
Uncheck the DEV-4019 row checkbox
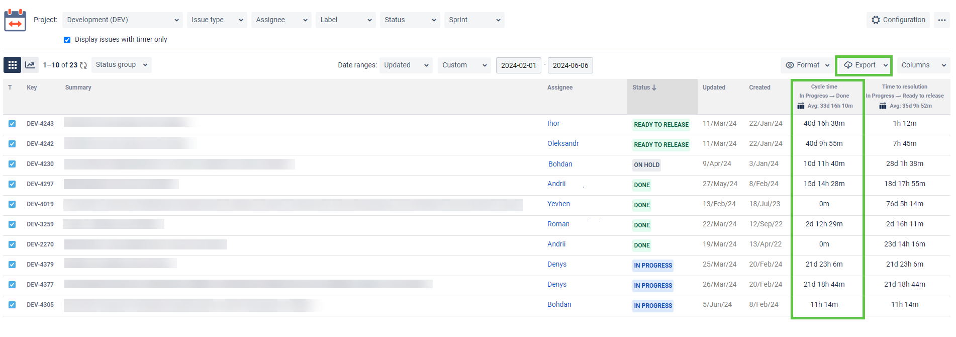tap(12, 204)
